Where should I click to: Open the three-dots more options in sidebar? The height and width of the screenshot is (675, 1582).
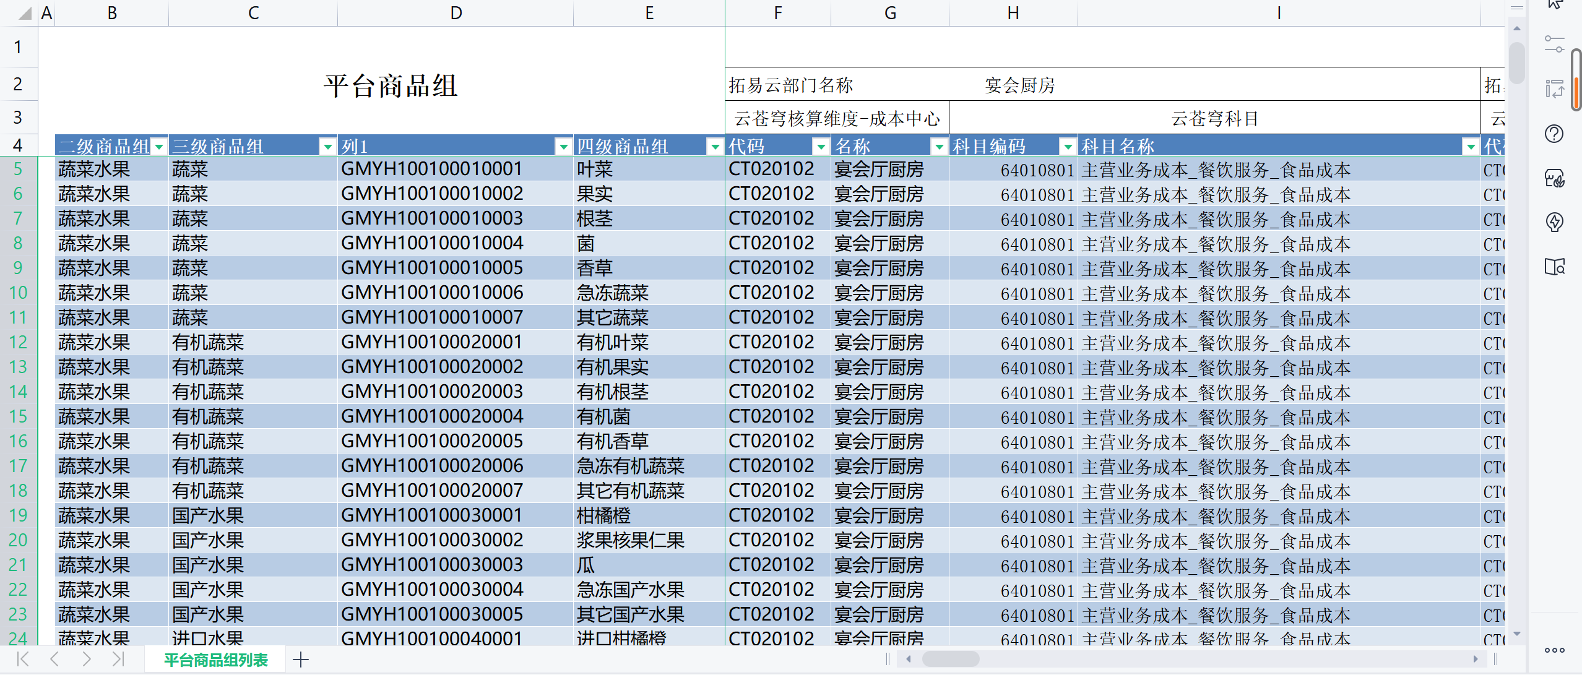(x=1554, y=650)
